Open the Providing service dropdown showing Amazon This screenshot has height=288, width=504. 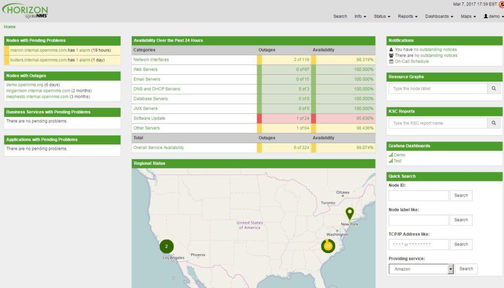tap(421, 269)
